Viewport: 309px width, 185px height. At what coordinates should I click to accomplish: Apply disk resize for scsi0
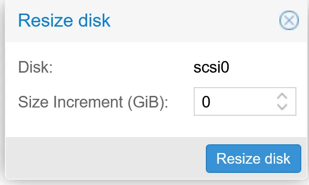click(253, 158)
